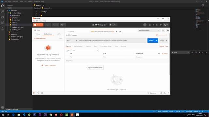Click Postman New button plus icon
The width and height of the screenshot is (209, 117).
[x=35, y=25]
